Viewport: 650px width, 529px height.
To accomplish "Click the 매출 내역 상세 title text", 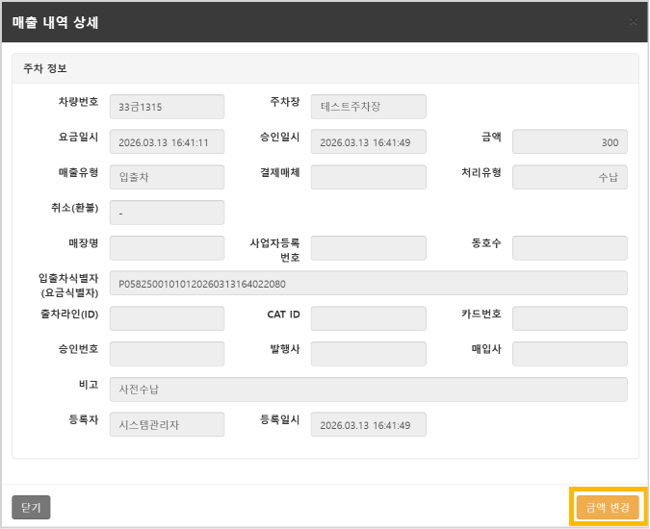I will [x=55, y=22].
